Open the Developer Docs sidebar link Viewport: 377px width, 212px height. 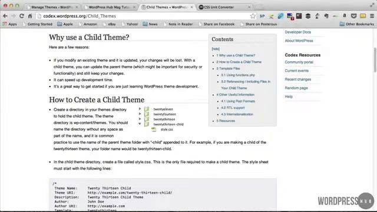click(x=298, y=32)
